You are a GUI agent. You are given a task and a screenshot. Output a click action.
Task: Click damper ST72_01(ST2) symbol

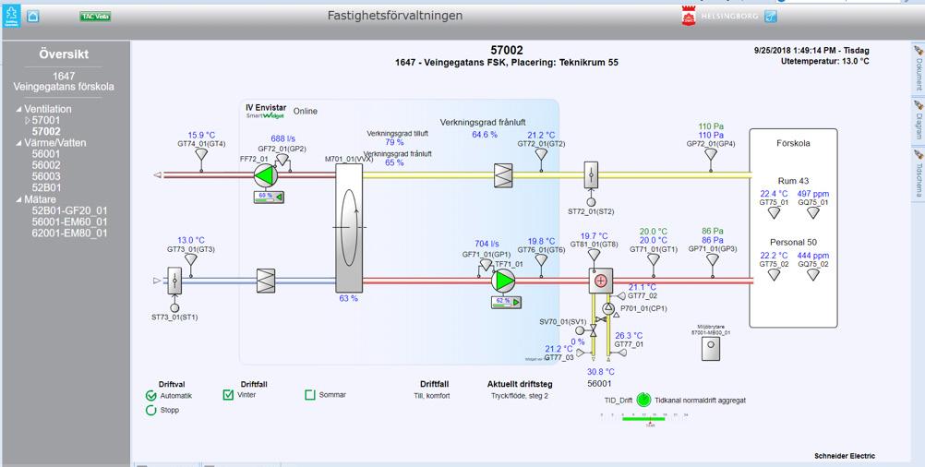[x=591, y=175]
